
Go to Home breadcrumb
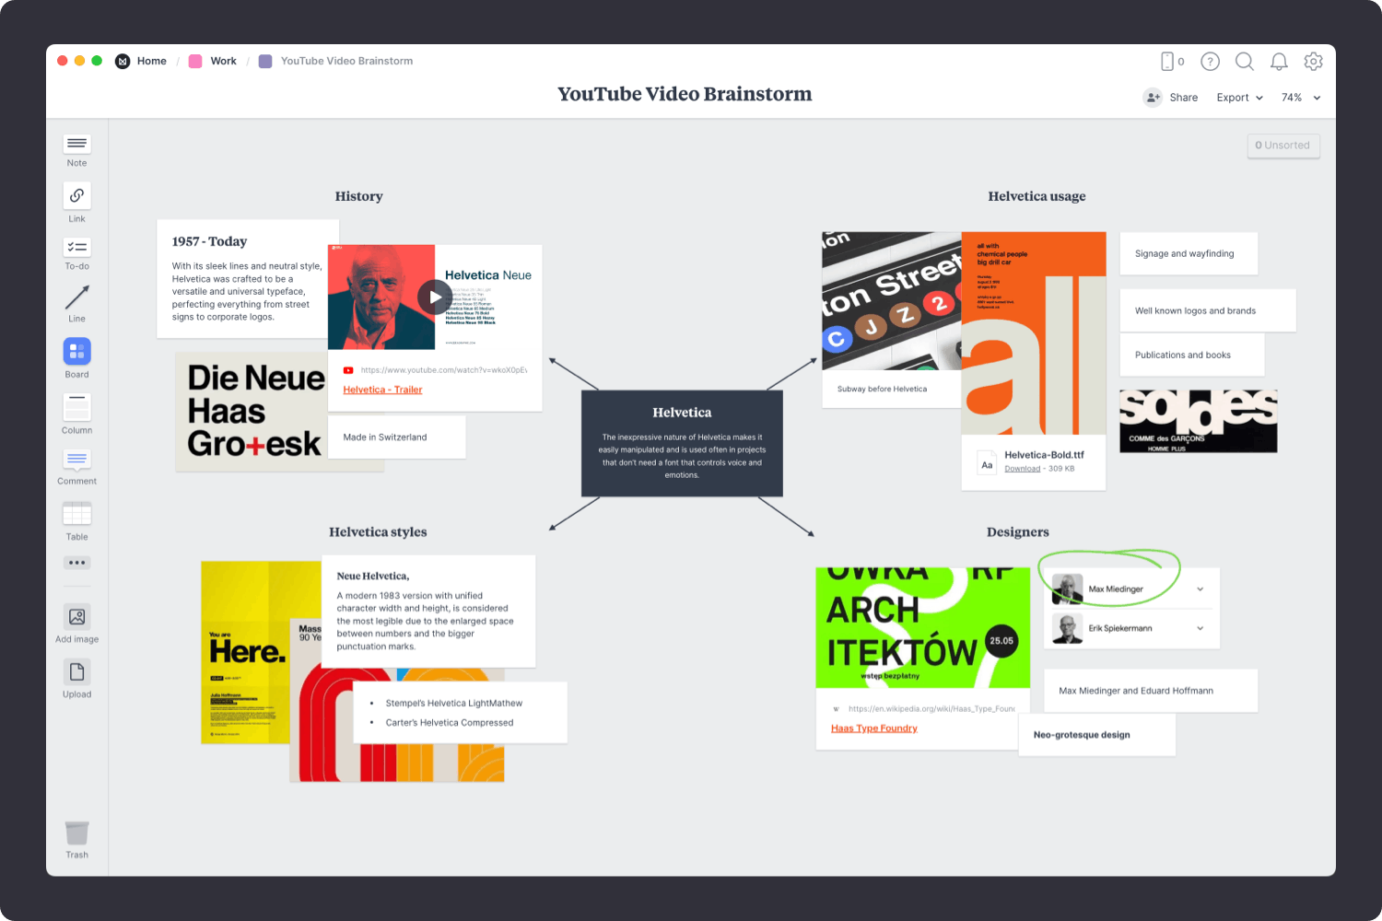click(x=152, y=62)
